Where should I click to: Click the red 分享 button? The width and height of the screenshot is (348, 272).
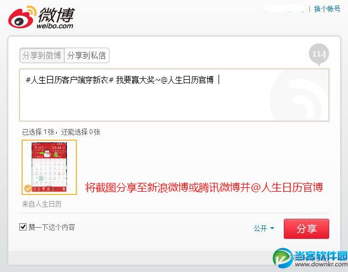coord(307,229)
